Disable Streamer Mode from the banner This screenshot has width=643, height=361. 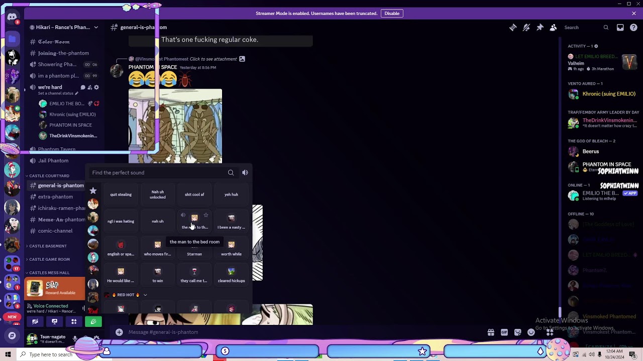tap(392, 14)
